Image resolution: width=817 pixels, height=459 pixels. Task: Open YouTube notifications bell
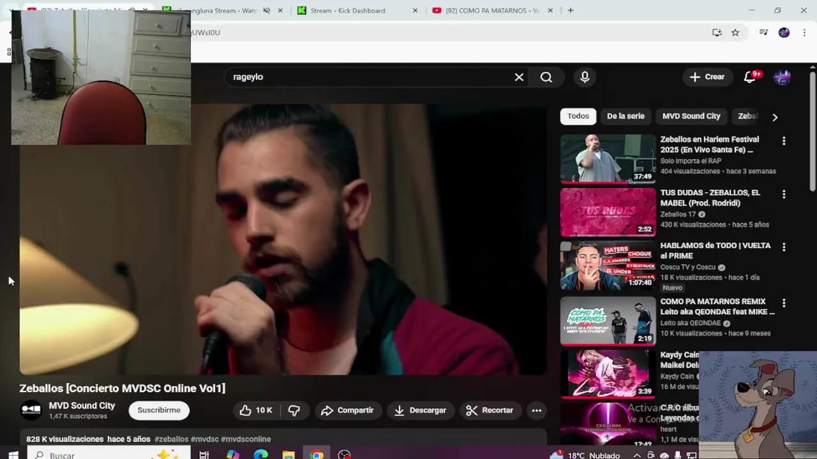tap(751, 77)
